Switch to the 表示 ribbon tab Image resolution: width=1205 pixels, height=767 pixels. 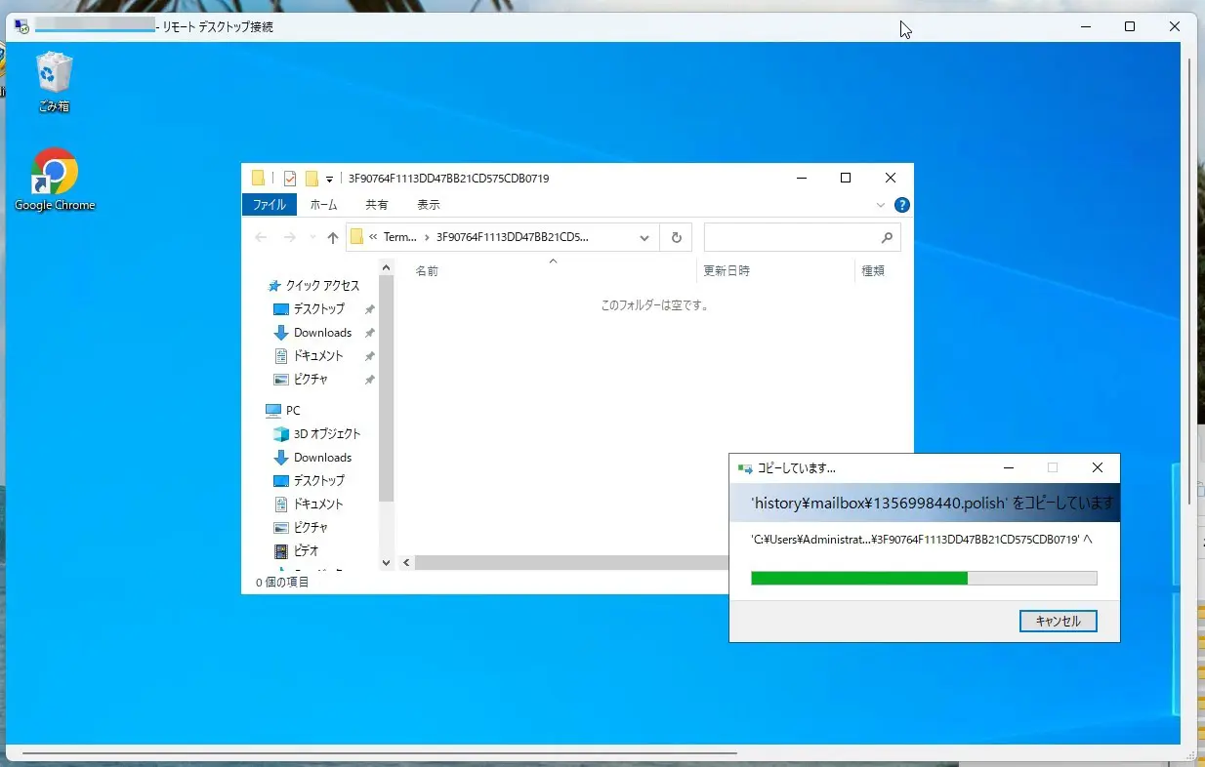[429, 205]
